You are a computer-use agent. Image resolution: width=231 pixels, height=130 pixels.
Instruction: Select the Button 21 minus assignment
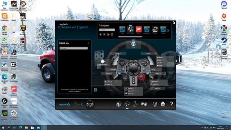[x=113, y=84]
